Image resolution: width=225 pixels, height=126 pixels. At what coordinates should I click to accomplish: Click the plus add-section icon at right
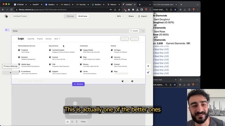point(148,66)
